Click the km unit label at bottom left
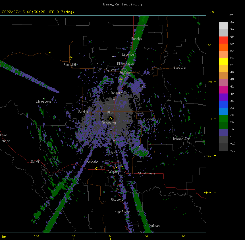 [x=4, y=237]
